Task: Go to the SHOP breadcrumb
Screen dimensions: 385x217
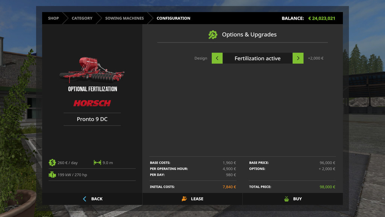Action: (53, 18)
